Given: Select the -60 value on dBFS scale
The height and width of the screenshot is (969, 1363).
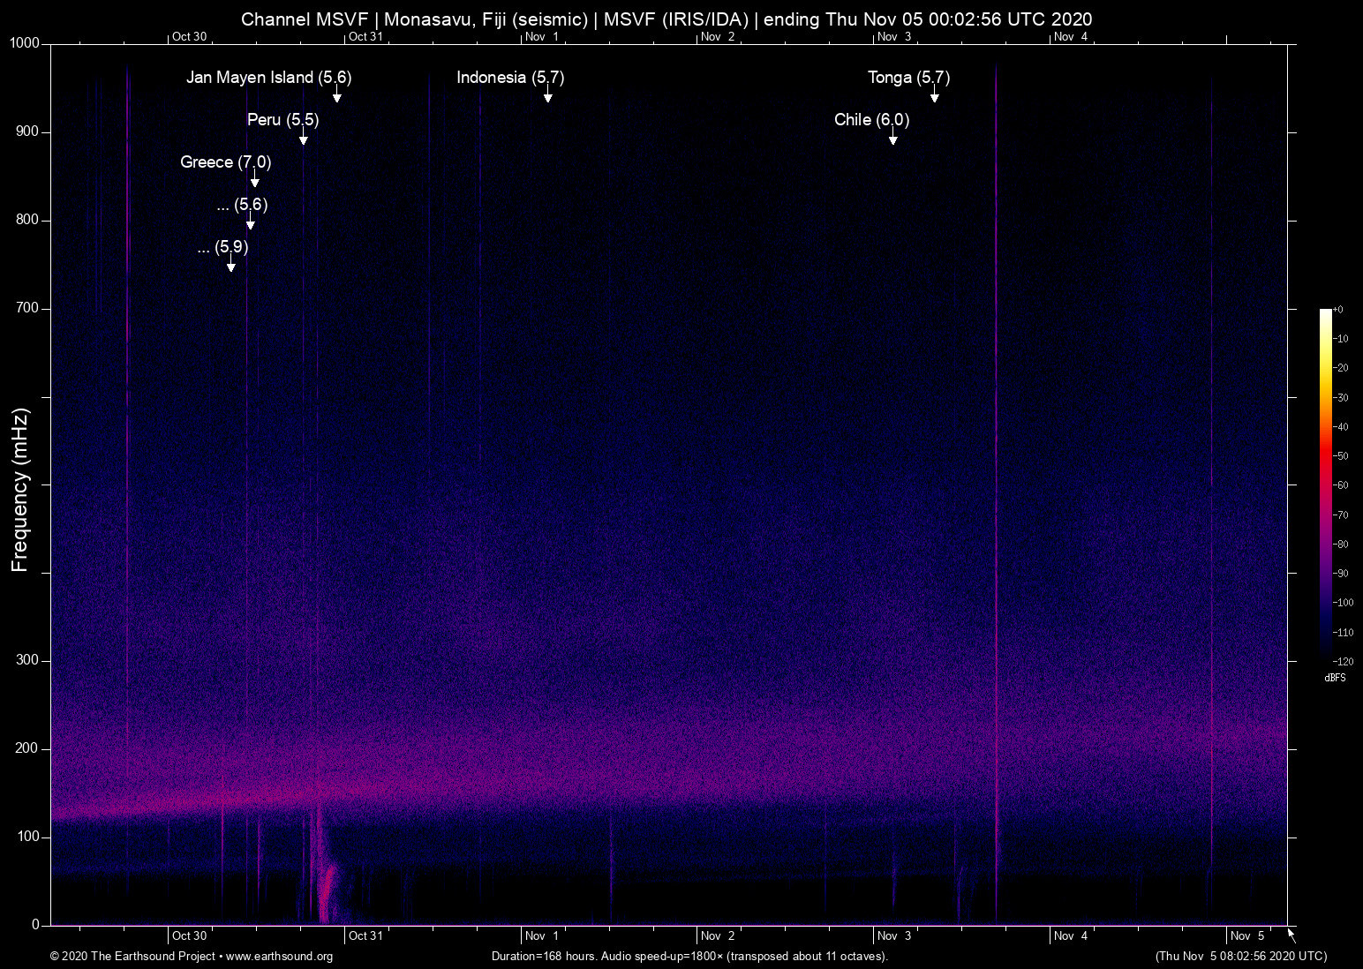Looking at the screenshot, I should [1341, 485].
